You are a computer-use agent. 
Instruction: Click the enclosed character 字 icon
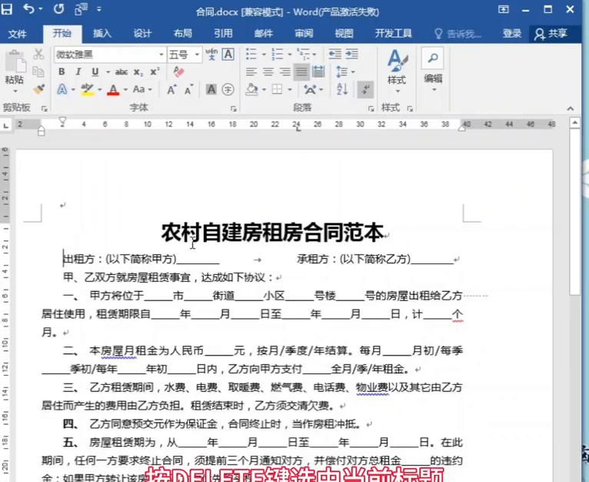[x=228, y=89]
